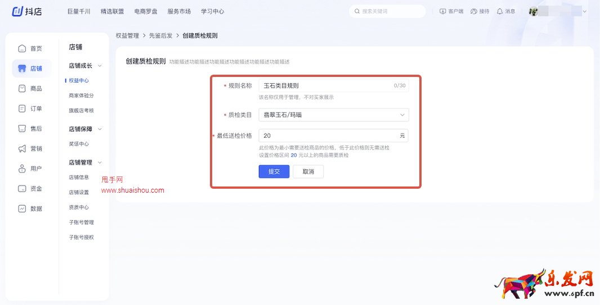
Task: Expand the account dropdown arrow
Action: point(584,11)
